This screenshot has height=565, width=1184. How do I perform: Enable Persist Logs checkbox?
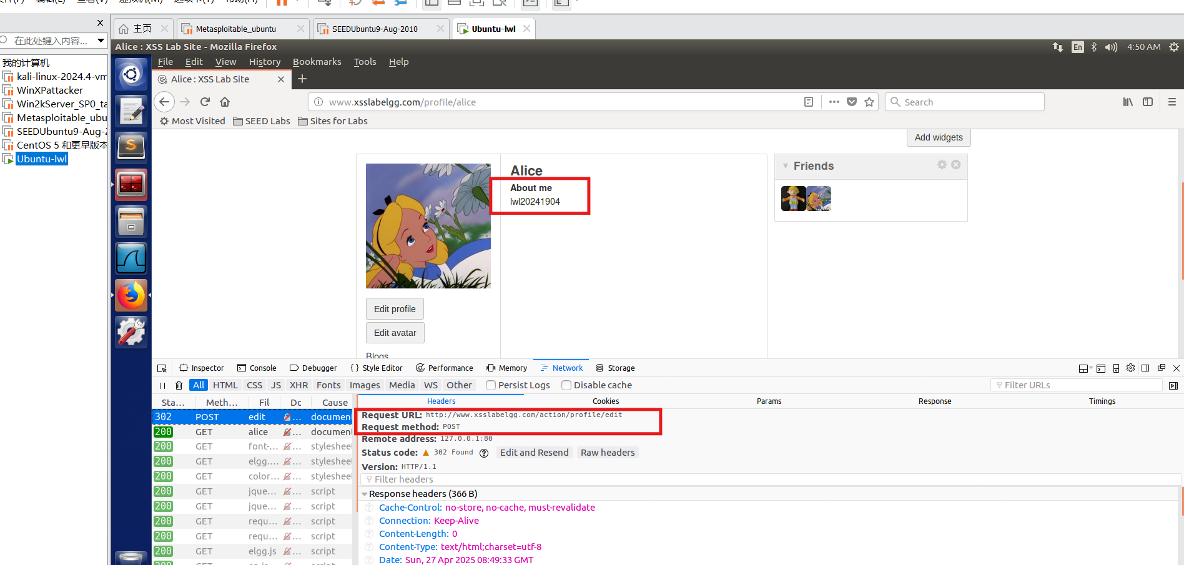491,385
